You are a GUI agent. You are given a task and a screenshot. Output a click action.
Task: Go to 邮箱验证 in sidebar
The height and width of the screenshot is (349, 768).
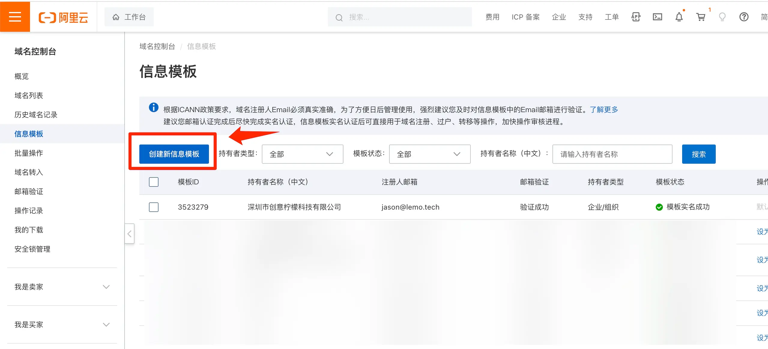(29, 192)
